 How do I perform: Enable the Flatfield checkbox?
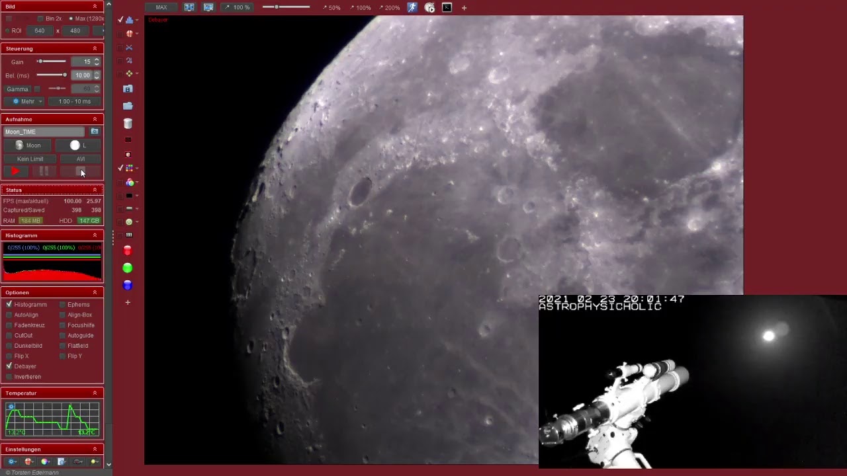point(62,346)
